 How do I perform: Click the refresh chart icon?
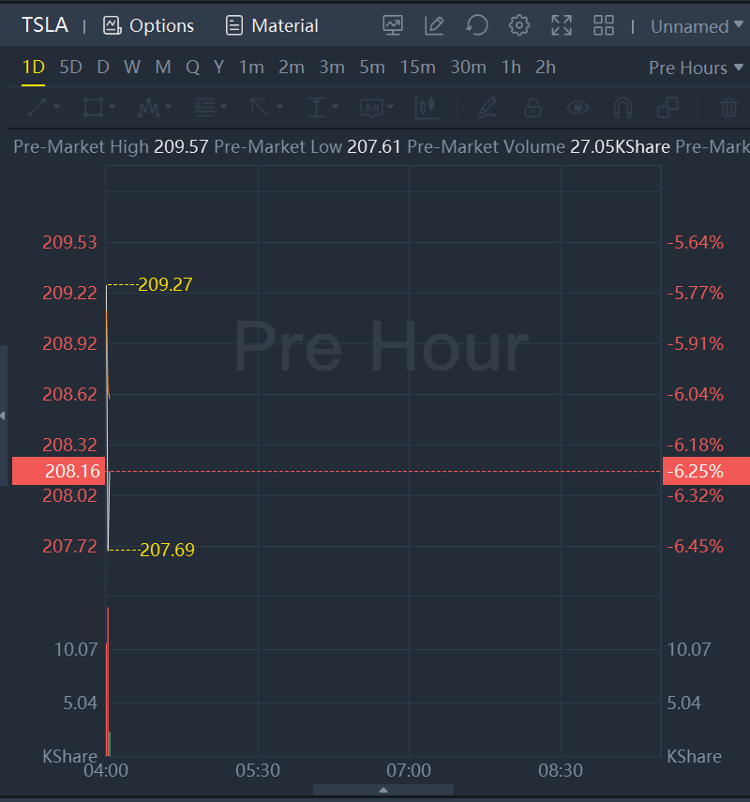[477, 25]
